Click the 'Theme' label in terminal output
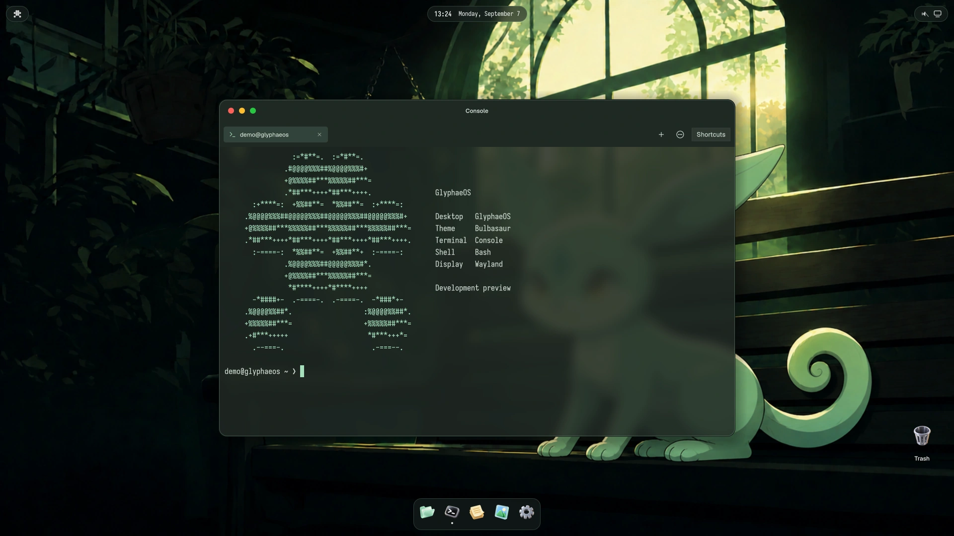954x536 pixels. click(x=445, y=228)
